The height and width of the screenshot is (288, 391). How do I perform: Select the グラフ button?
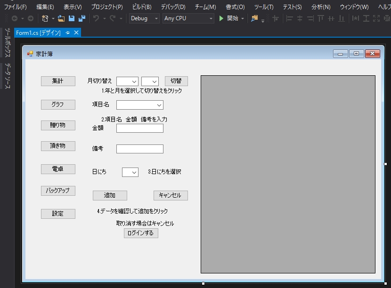(58, 104)
